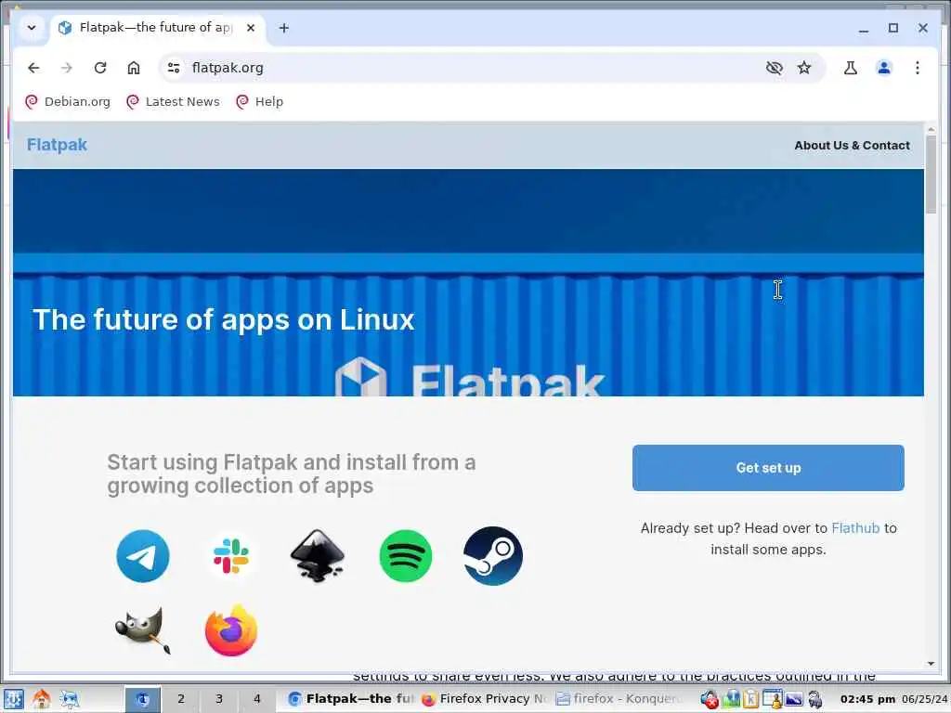The width and height of the screenshot is (951, 713).
Task: Click the show desktop icon in taskbar
Action: click(x=69, y=699)
